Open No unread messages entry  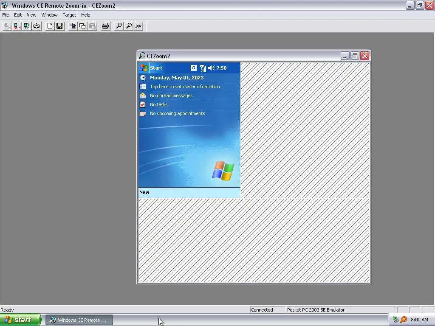click(x=171, y=96)
